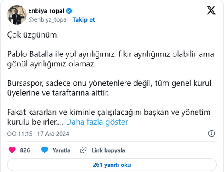The height and width of the screenshot is (172, 224).
Task: Click the Pablo Batalla paragraph text
Action: (x=111, y=59)
